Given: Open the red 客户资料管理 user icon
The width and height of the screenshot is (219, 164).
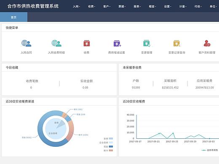Looking at the screenshot, I should click(x=207, y=43).
